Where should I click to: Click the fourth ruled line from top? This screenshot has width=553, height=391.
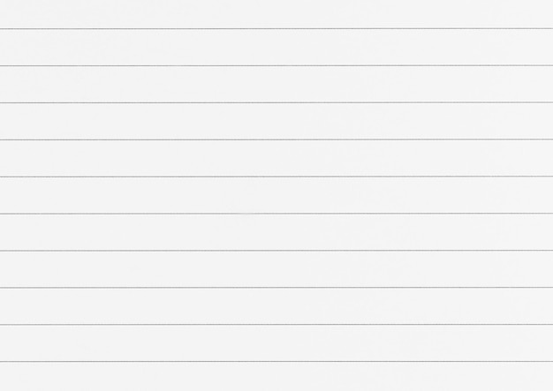click(x=276, y=139)
